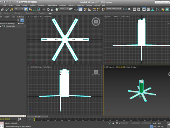The height and width of the screenshot is (128, 170).
Task: Toggle Angle Snap
Action: coord(90,9)
